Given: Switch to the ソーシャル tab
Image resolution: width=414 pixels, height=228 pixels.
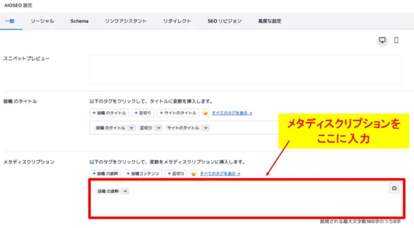Looking at the screenshot, I should coord(42,21).
